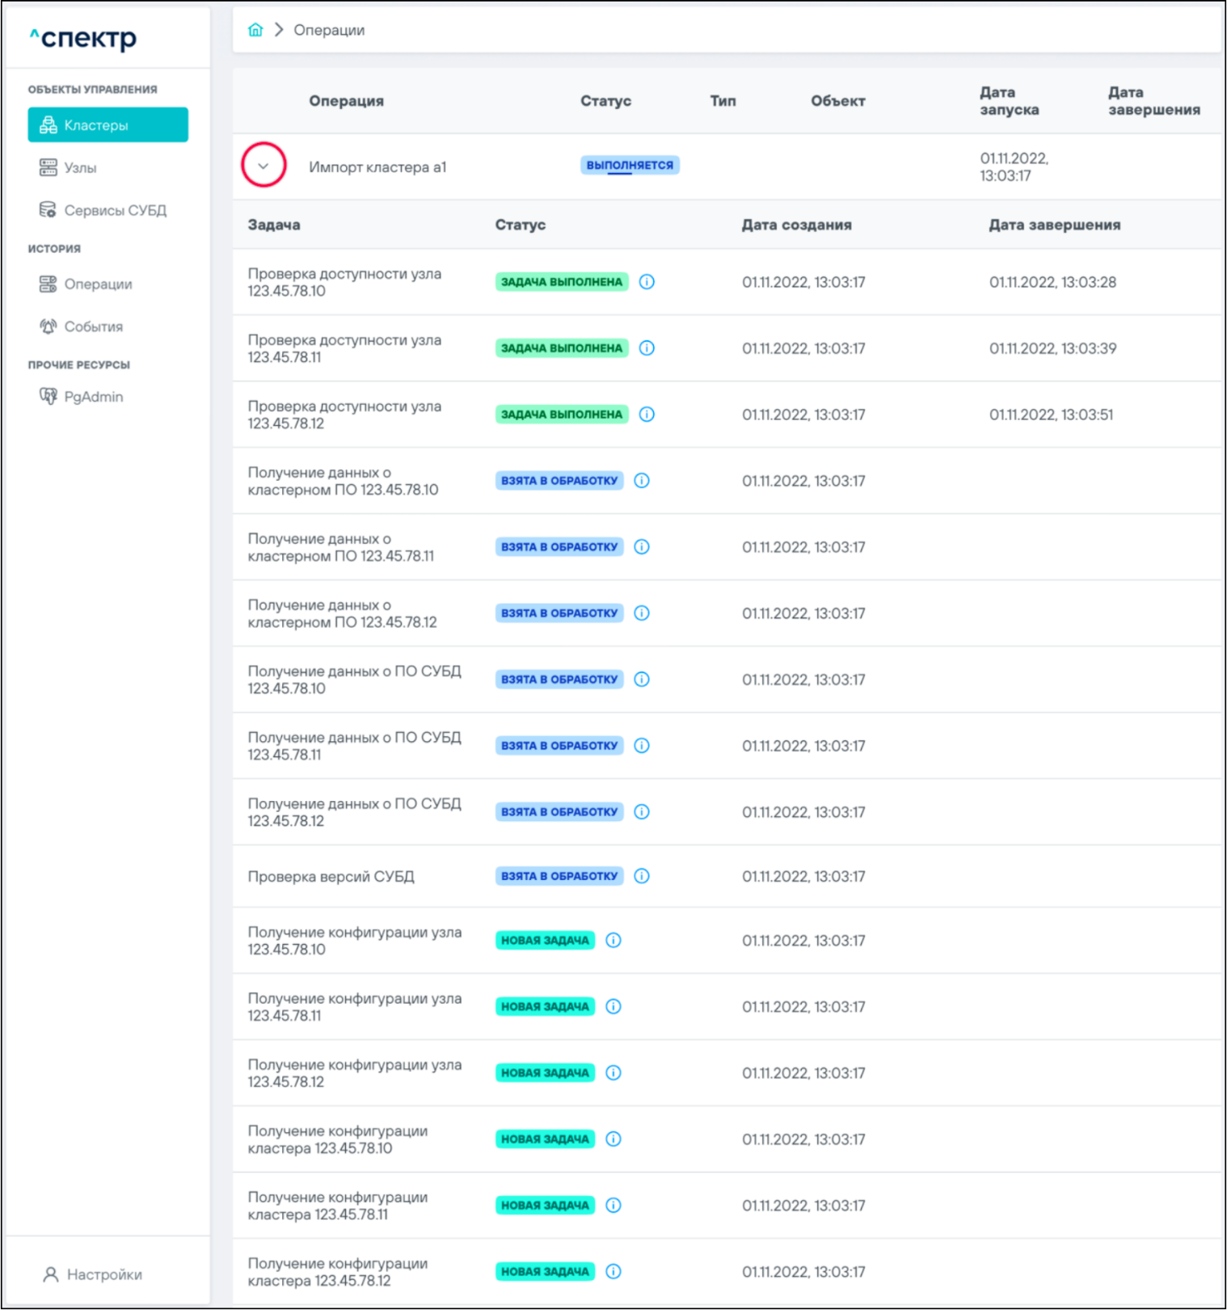The height and width of the screenshot is (1310, 1227).
Task: Select Операции in the history sidebar
Action: tap(98, 284)
